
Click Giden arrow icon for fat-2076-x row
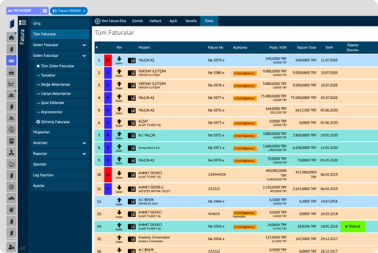point(119,110)
